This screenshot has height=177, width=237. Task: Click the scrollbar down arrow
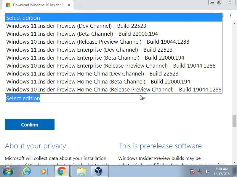[x=234, y=163]
